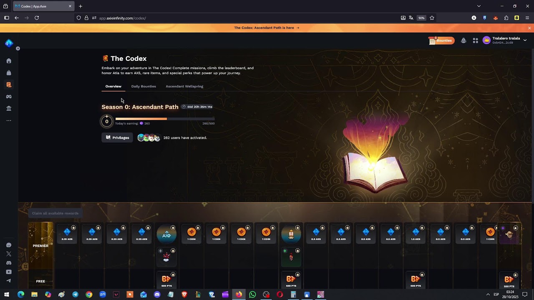Open the apps grid icon in header
This screenshot has height=300, width=534.
pos(475,40)
